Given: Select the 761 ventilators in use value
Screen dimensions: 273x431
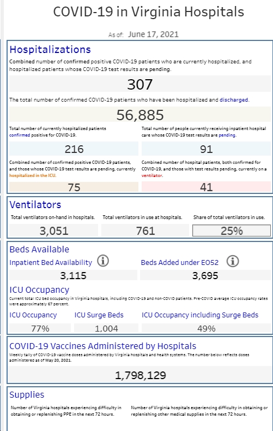Looking at the screenshot, I should click(145, 231).
